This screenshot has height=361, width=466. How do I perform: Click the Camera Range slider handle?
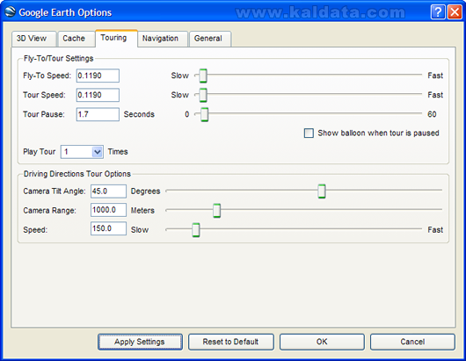coord(216,211)
